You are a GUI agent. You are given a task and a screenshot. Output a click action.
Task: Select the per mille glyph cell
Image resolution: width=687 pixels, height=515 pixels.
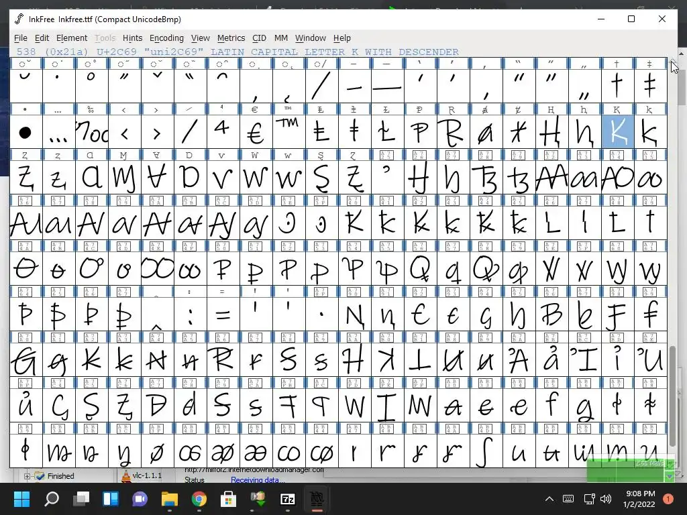tap(91, 132)
